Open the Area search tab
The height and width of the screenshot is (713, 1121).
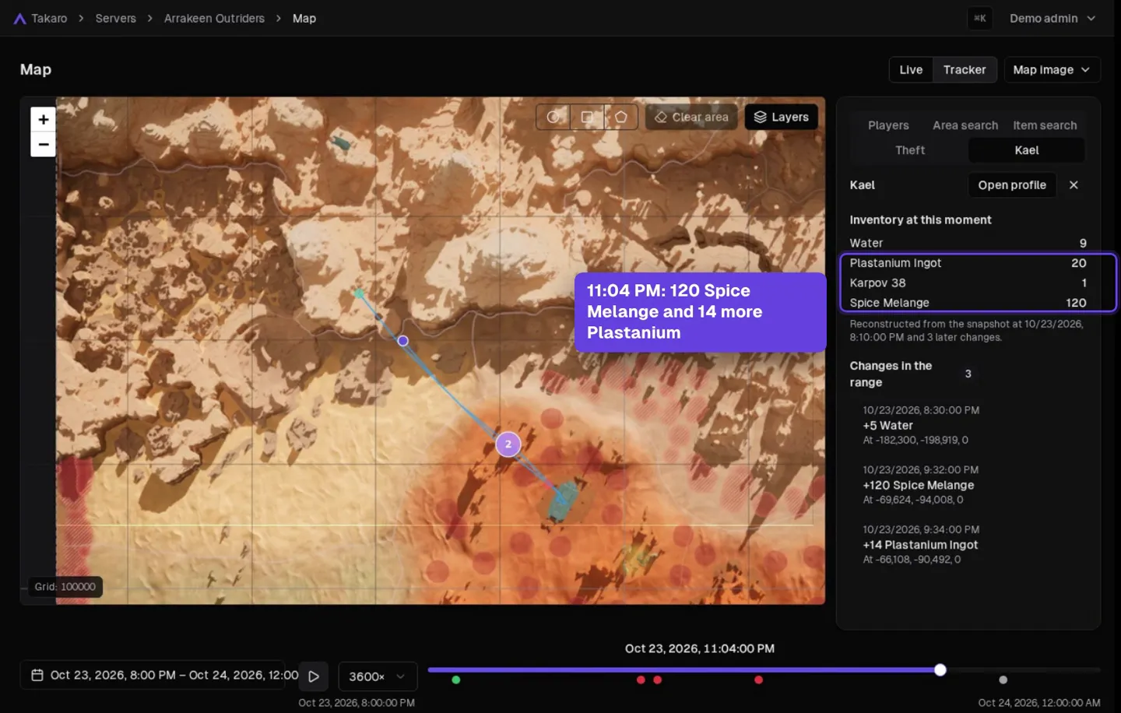point(965,125)
